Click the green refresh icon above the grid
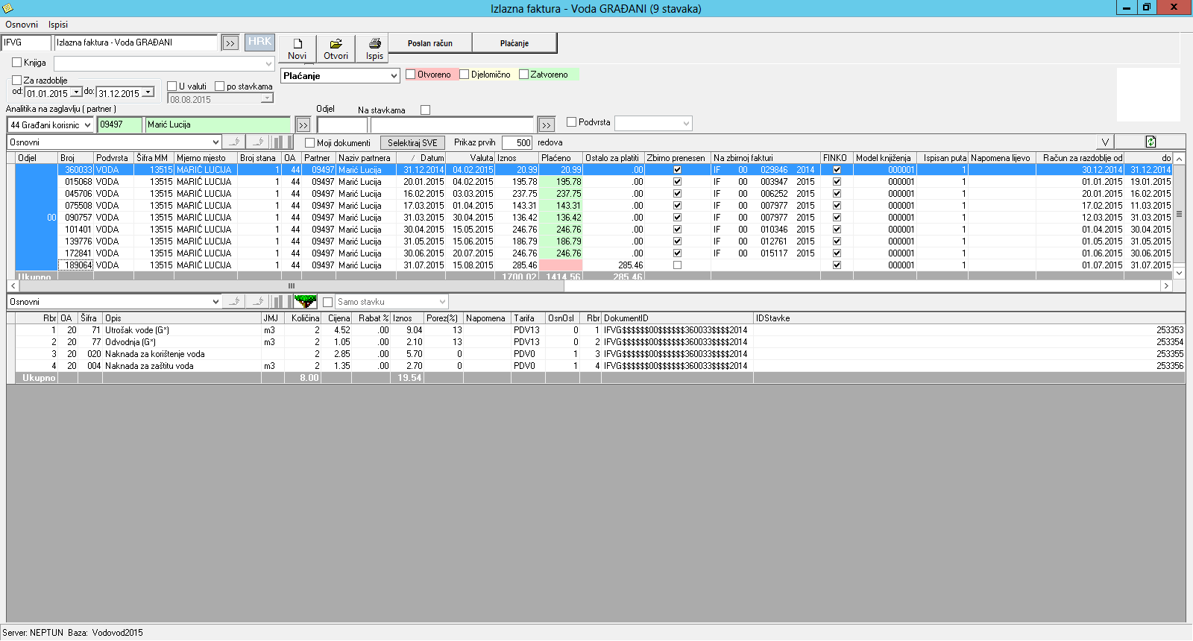Screen dimensions: 1193x641 [x=1150, y=142]
